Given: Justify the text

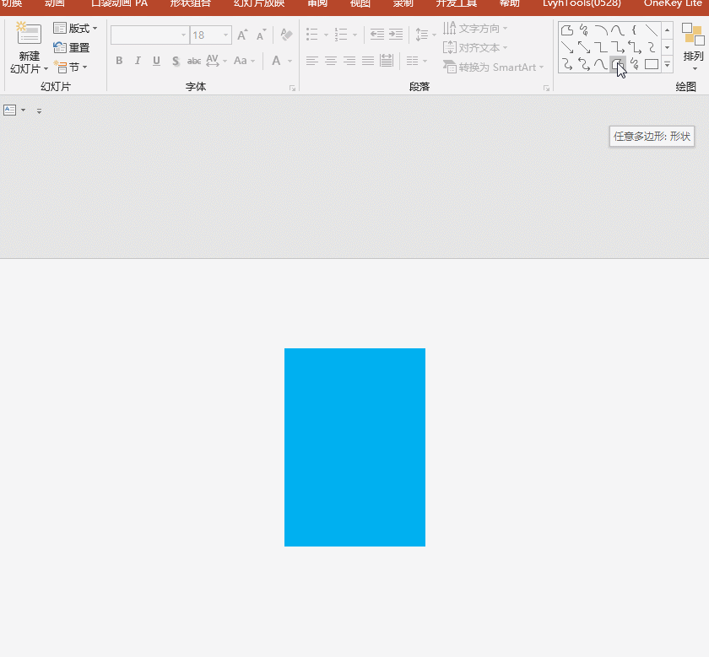Looking at the screenshot, I should pos(368,61).
